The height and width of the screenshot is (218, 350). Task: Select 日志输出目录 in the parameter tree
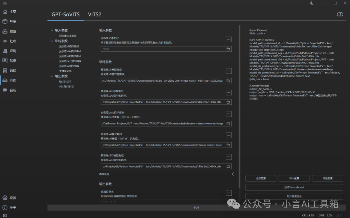pyautogui.click(x=66, y=87)
